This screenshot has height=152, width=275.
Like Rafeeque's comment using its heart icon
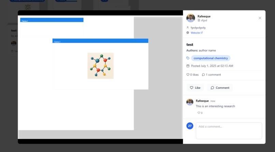[199, 113]
